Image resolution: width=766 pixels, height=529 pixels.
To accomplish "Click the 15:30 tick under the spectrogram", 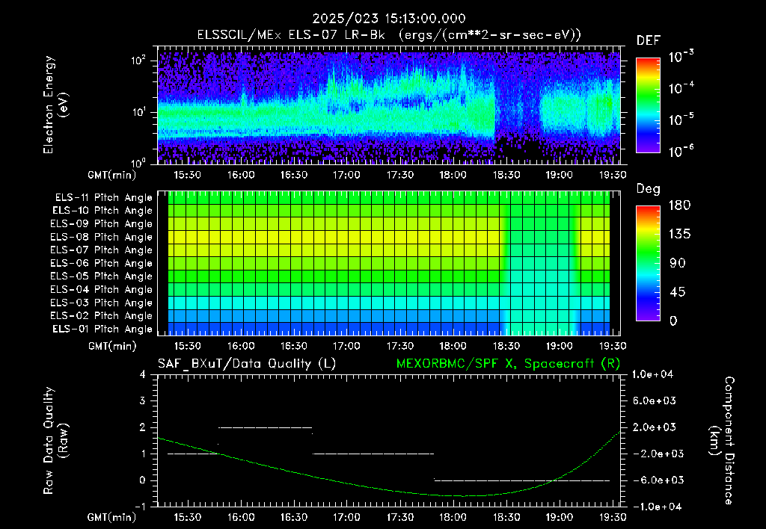I will [188, 175].
